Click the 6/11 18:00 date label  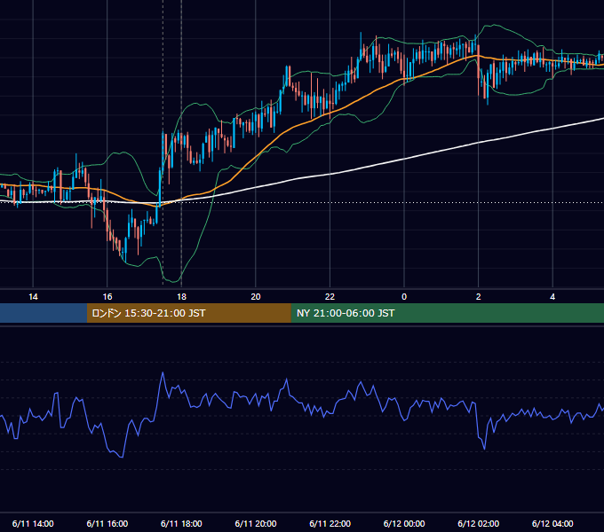coord(181,523)
